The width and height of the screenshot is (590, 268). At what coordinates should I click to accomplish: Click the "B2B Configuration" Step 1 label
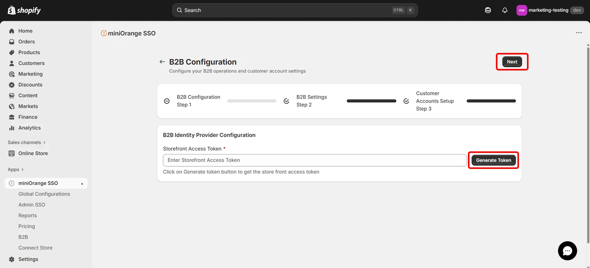click(199, 97)
